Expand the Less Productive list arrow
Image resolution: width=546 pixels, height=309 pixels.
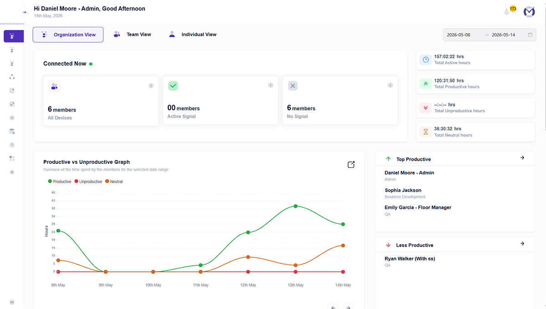[x=522, y=243]
